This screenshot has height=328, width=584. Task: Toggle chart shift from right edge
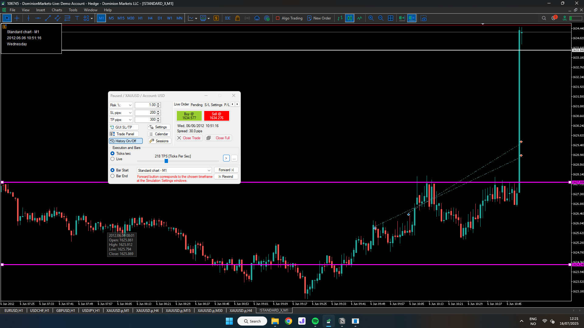pos(412,18)
